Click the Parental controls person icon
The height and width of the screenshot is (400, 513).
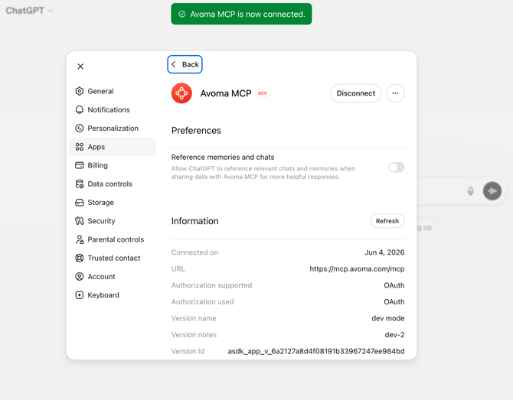(79, 239)
